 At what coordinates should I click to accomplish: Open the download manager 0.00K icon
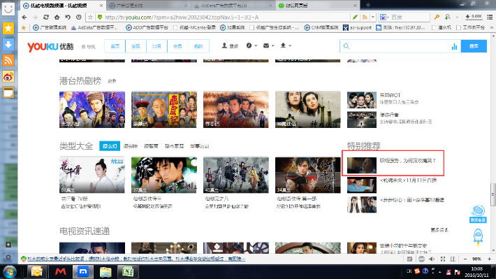click(474, 17)
